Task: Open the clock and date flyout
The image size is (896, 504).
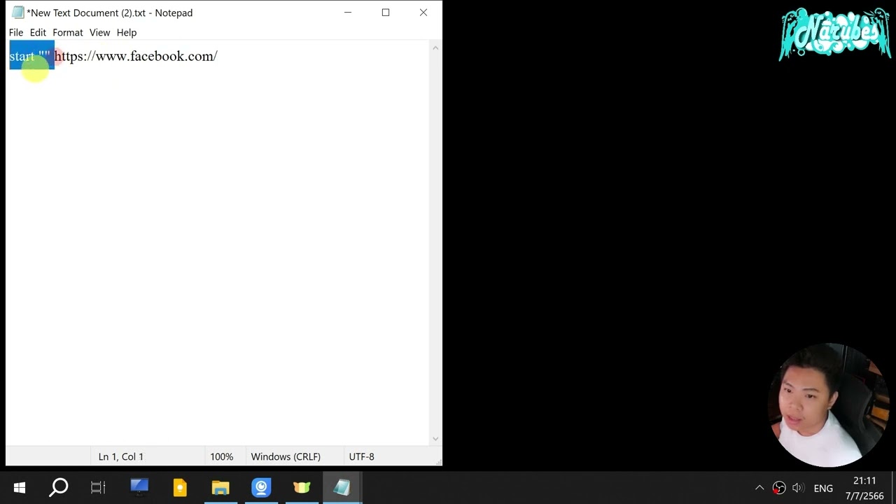Action: point(864,488)
